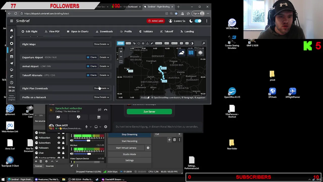Unlock the Chat source in OBS
Viewport: 323px width, 182px height.
[x=63, y=153]
